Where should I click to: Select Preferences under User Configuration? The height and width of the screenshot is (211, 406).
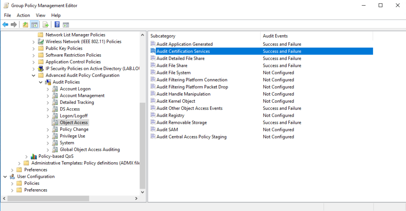pos(36,190)
